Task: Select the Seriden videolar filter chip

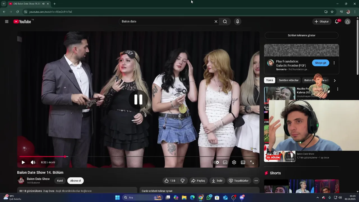Action: click(289, 80)
